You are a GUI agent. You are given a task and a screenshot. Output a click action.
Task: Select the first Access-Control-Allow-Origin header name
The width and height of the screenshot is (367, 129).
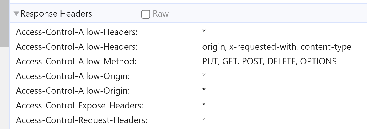point(73,76)
